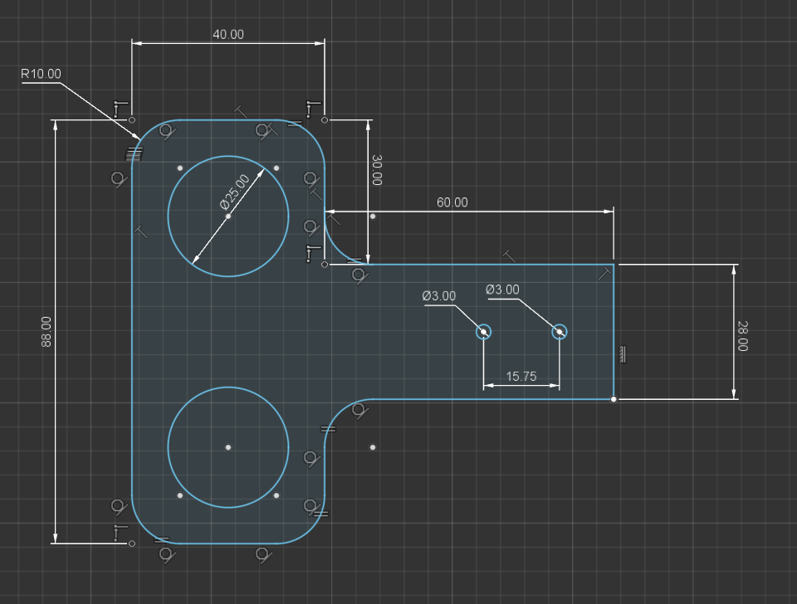This screenshot has width=797, height=604.
Task: Click the tangent constraint icon at top-left arc
Action: click(167, 132)
